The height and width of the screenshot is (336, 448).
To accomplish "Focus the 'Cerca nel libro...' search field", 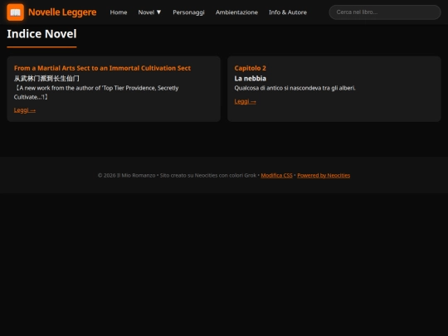I will [x=385, y=12].
